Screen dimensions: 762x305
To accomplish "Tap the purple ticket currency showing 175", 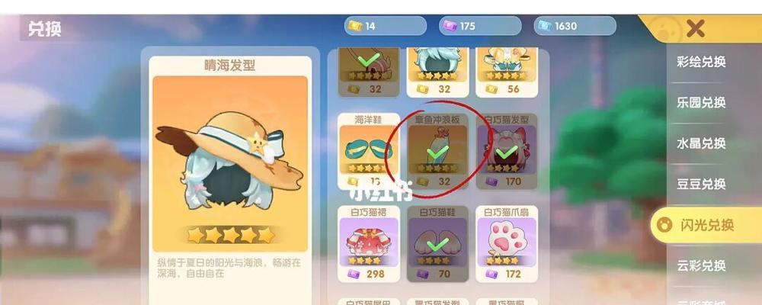I will pyautogui.click(x=480, y=26).
